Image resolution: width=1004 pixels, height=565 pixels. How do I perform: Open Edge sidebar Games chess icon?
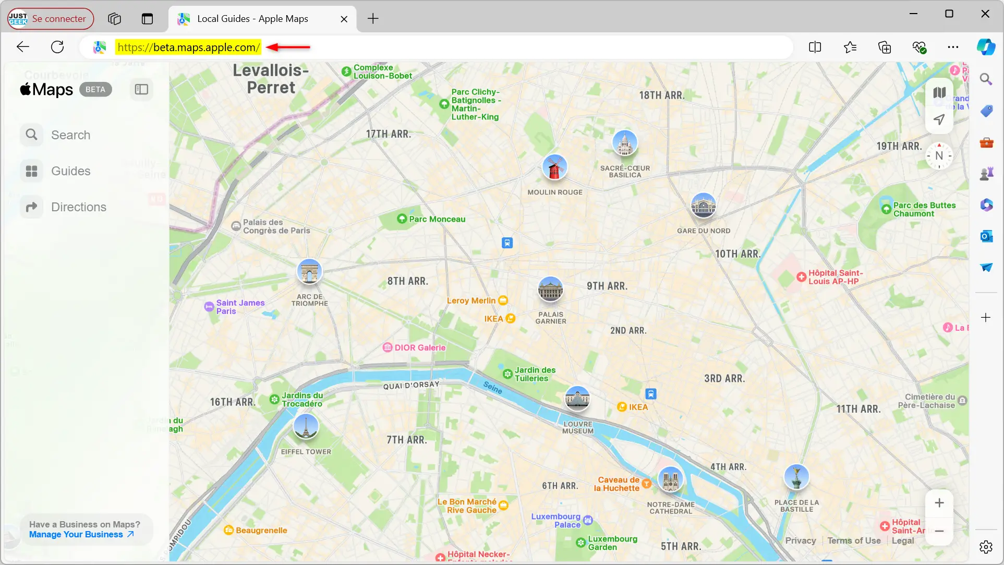[986, 173]
